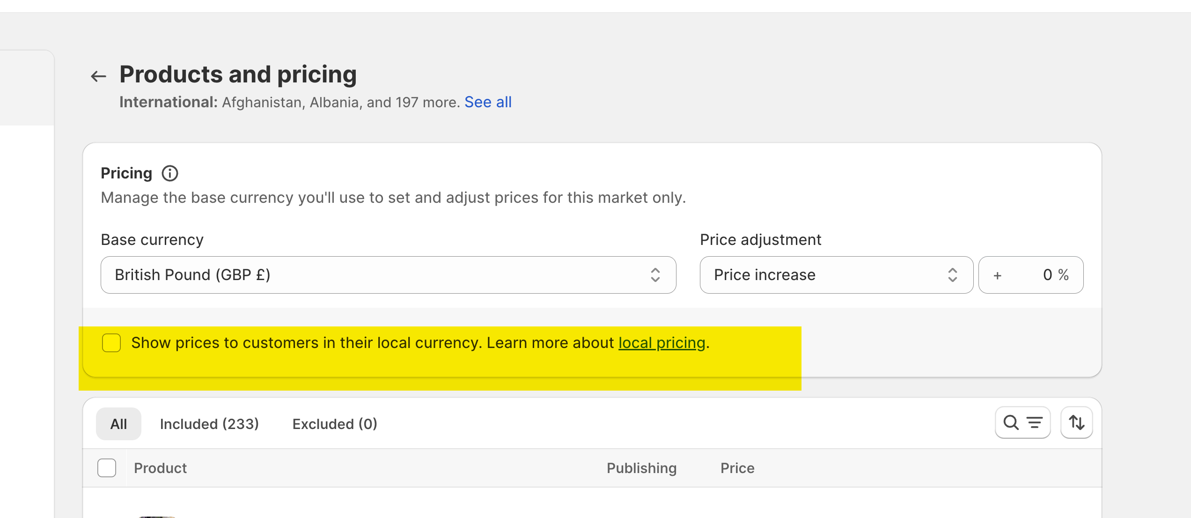The height and width of the screenshot is (518, 1191).
Task: Open the product search and filter button
Action: [x=1022, y=423]
